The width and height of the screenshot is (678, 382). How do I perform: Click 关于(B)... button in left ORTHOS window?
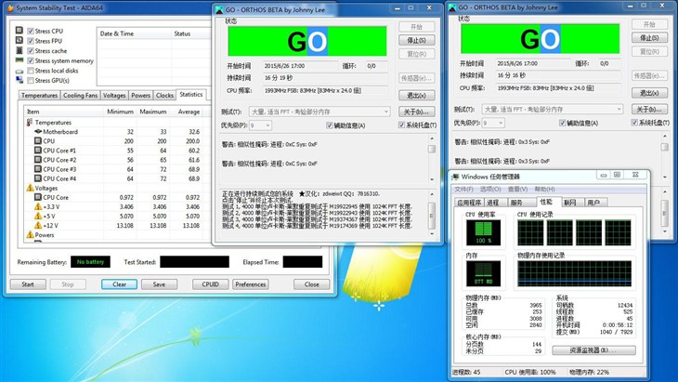pos(416,112)
